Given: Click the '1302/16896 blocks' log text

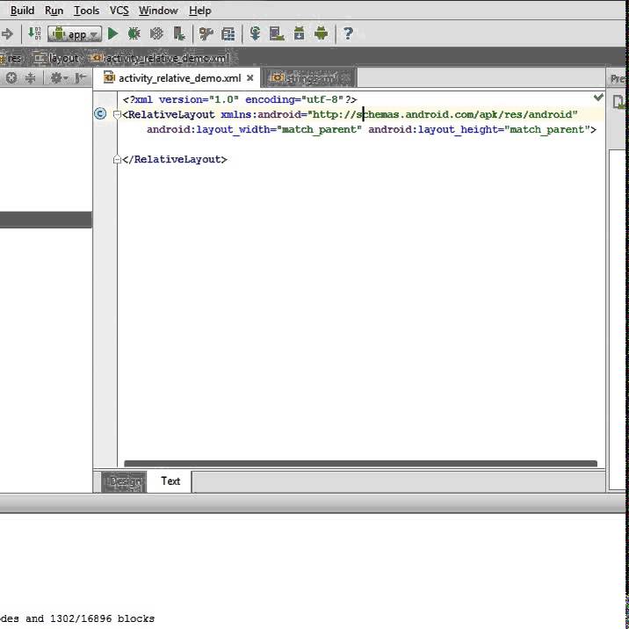Looking at the screenshot, I should pos(102,618).
